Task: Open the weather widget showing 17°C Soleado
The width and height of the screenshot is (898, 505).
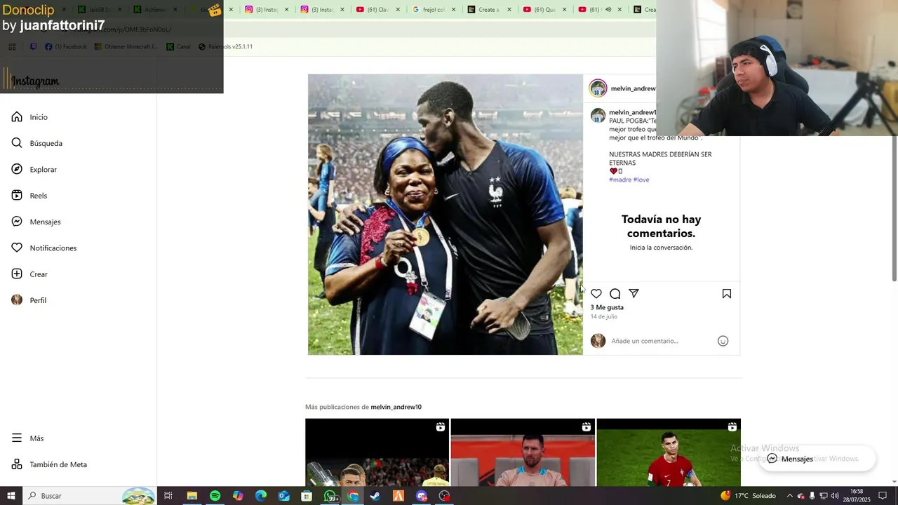Action: coord(748,496)
